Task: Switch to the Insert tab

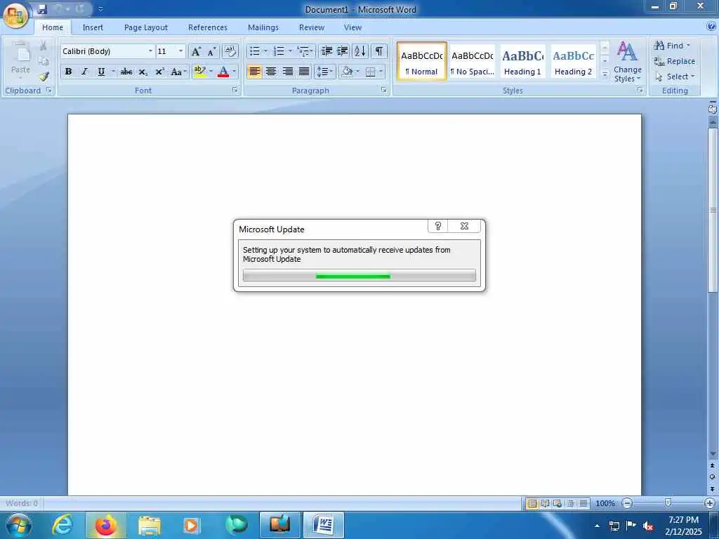Action: (93, 27)
